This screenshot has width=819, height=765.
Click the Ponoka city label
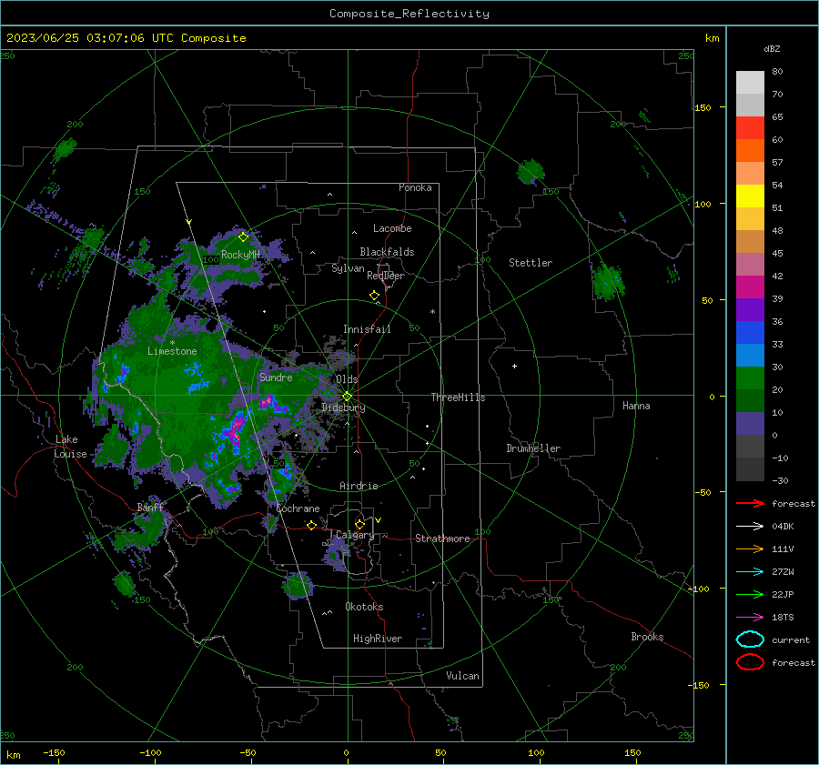[415, 187]
